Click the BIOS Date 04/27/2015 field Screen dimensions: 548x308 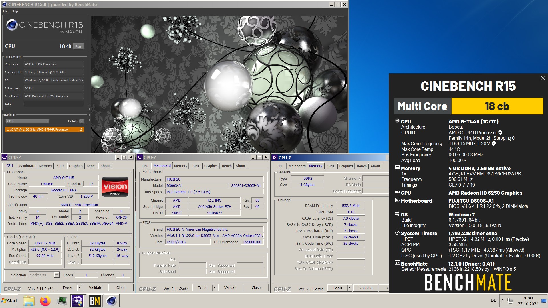(x=188, y=242)
